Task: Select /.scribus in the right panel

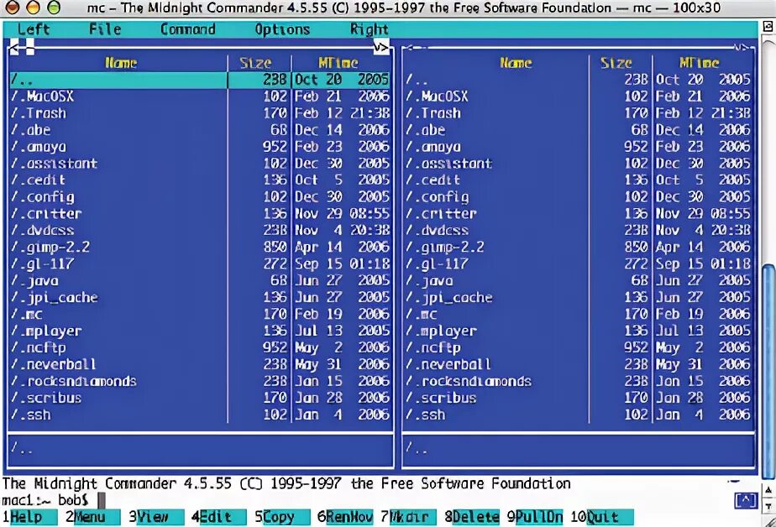Action: click(x=578, y=398)
